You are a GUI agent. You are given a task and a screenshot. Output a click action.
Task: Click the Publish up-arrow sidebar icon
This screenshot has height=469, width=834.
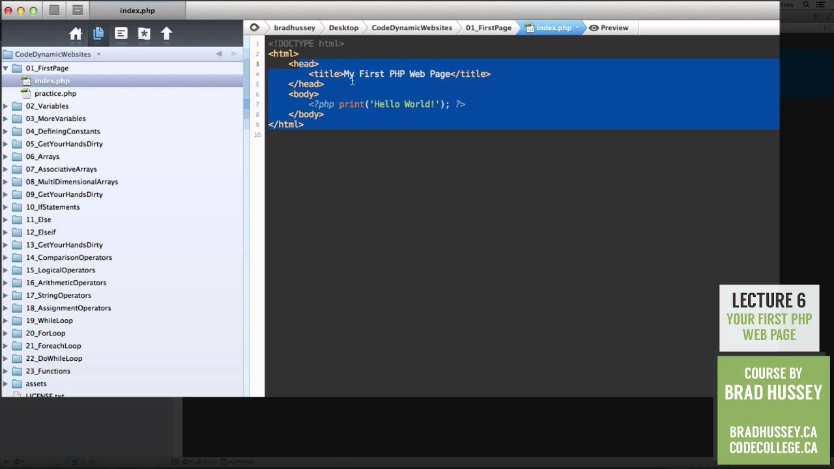[x=167, y=34]
